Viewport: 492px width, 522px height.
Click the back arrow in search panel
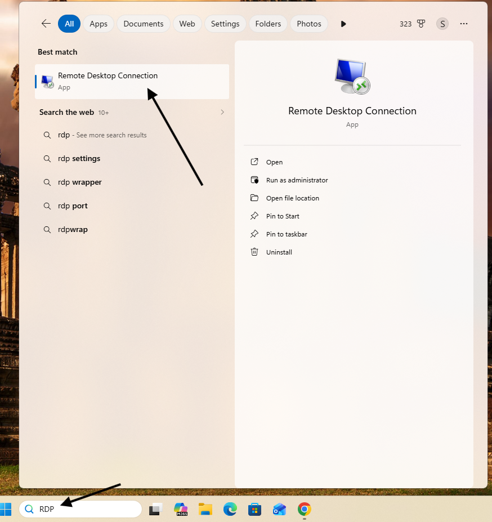pos(46,24)
